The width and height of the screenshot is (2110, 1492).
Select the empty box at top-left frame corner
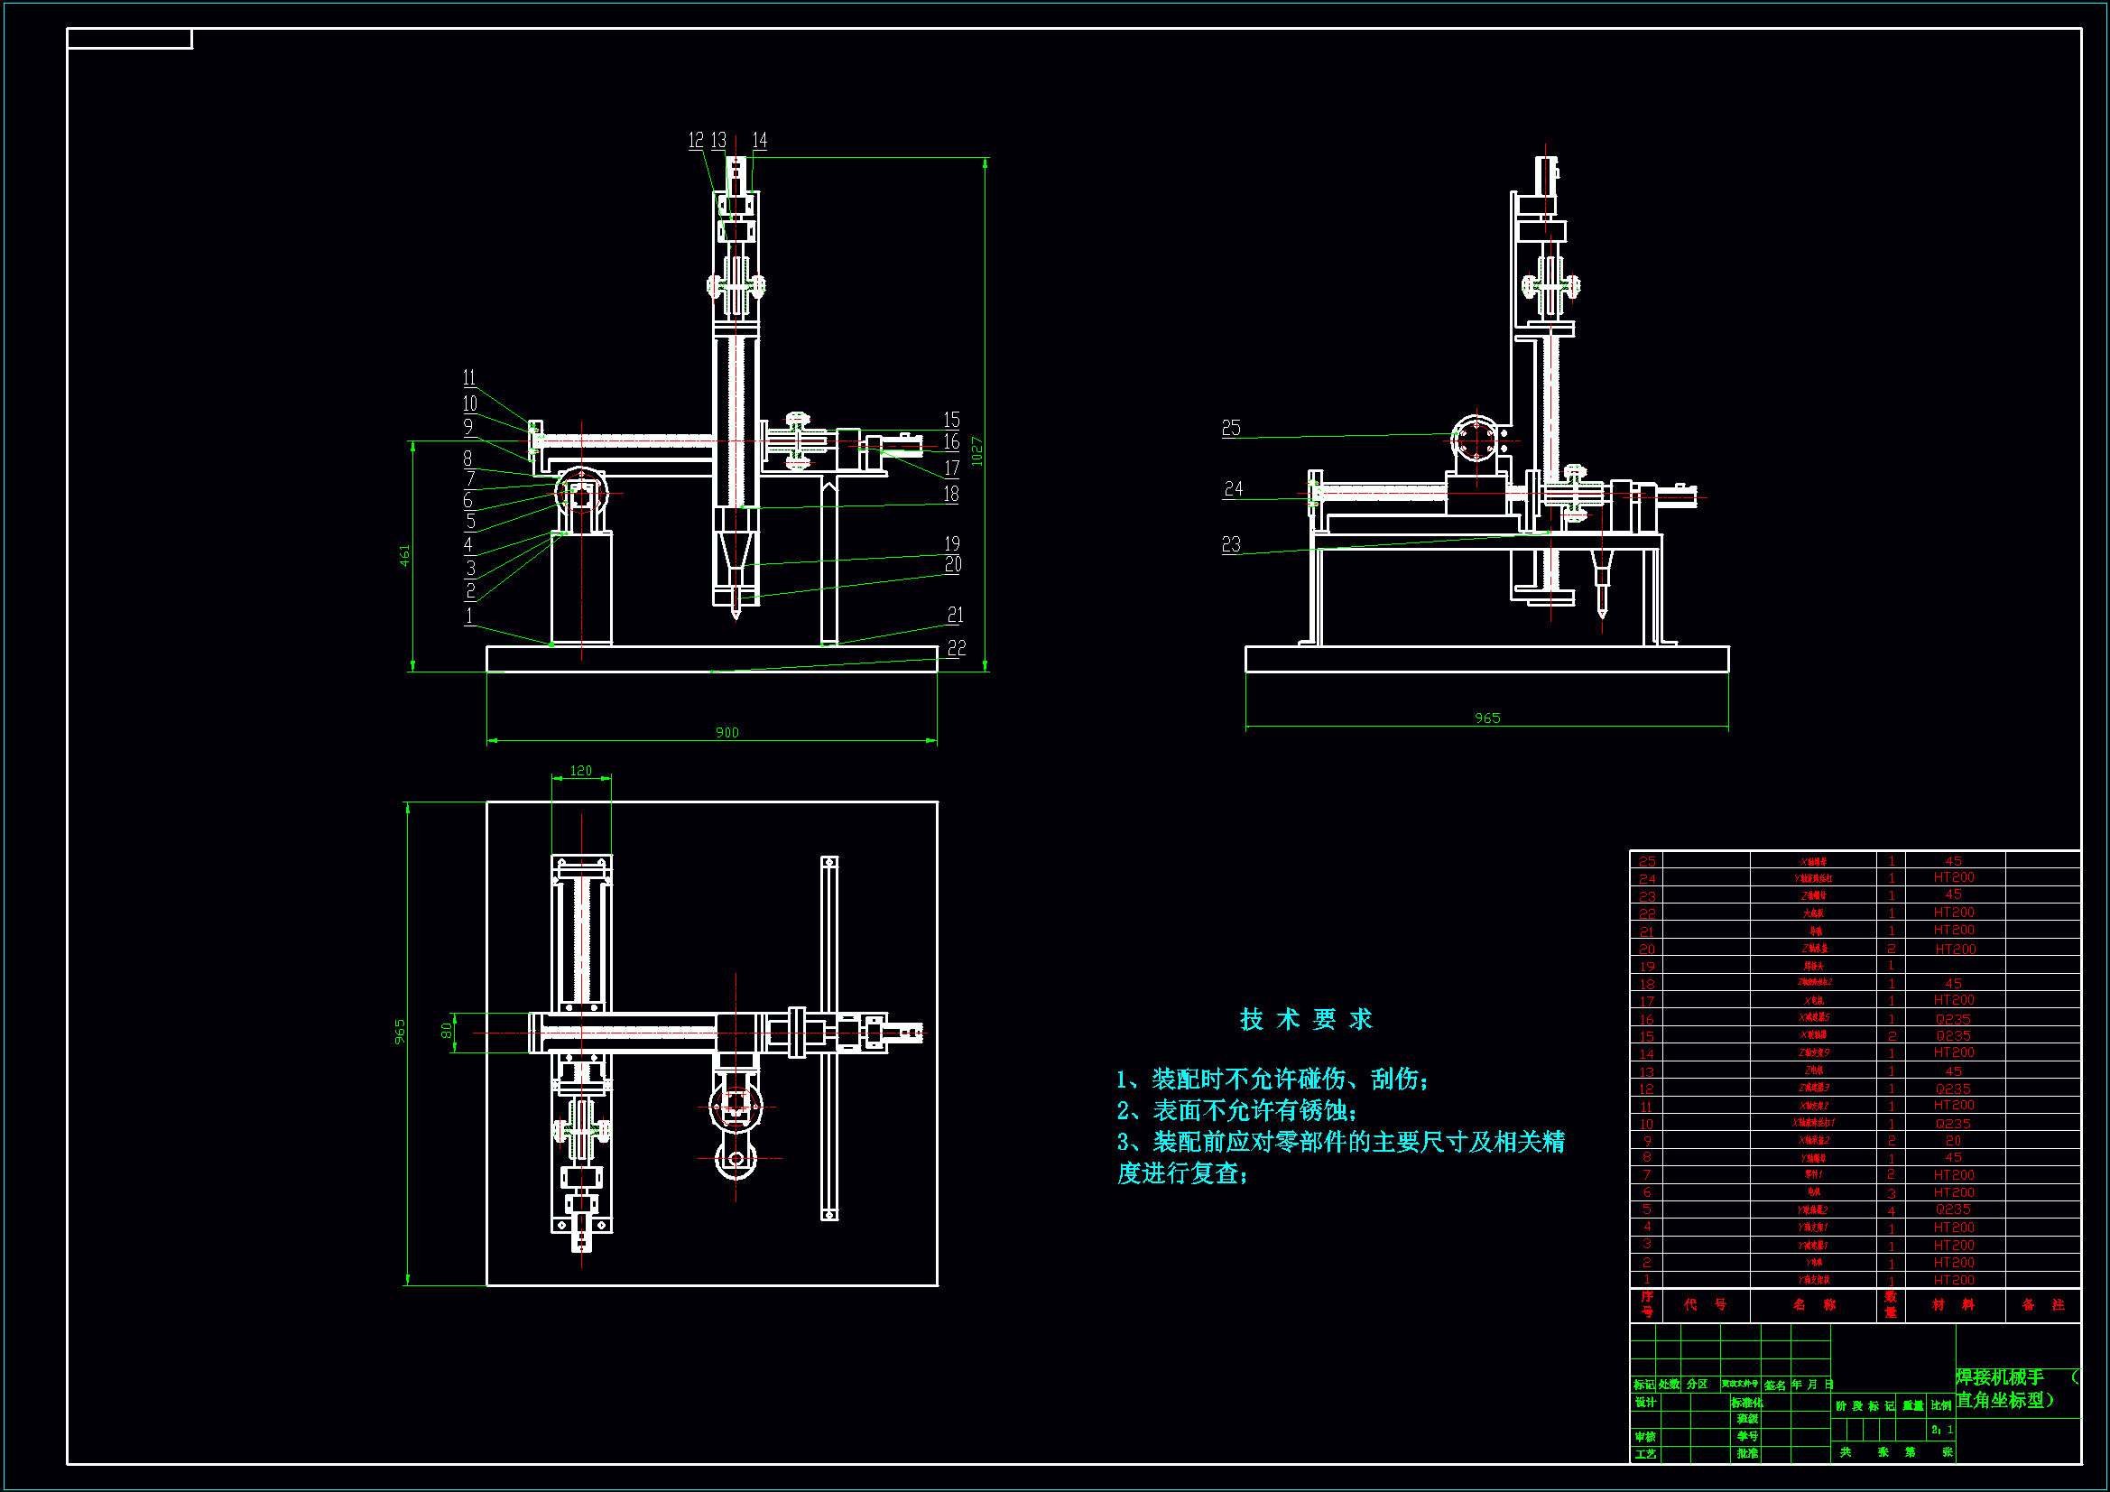coord(130,39)
